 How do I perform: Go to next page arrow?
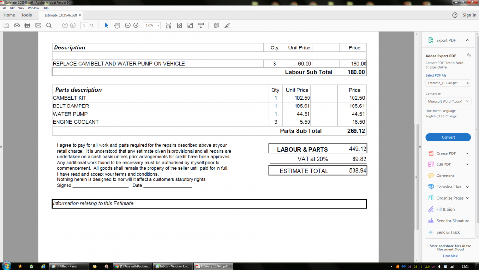click(73, 26)
